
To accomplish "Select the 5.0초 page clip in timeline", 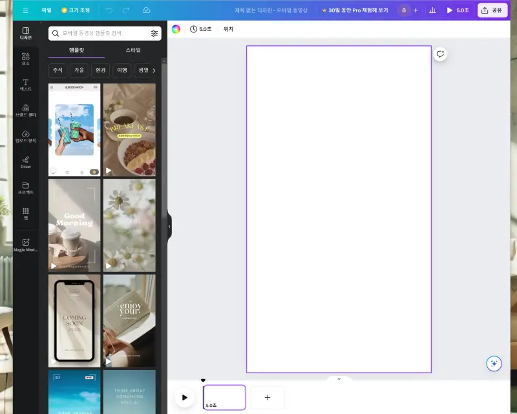I will [224, 397].
